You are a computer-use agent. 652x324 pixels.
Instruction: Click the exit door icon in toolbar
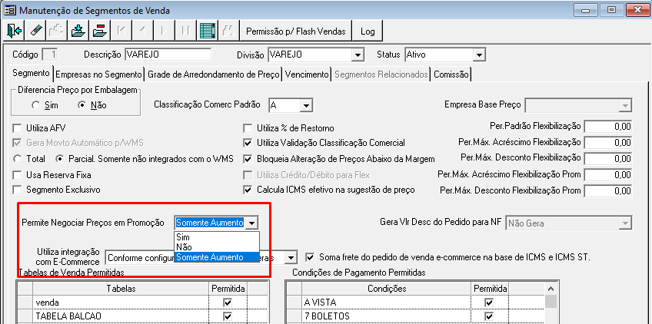(x=14, y=31)
